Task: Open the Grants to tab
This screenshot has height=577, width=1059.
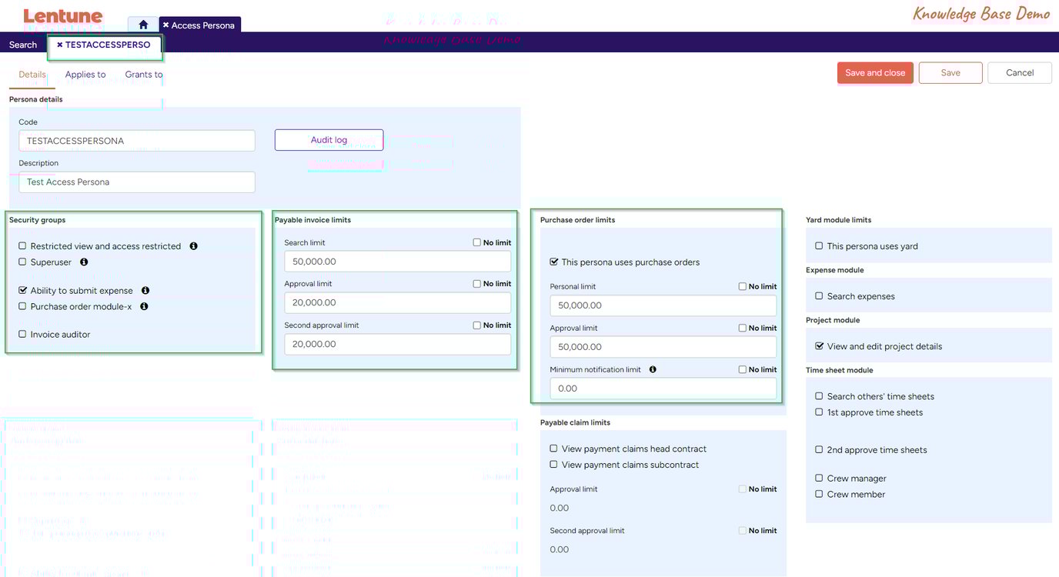Action: pos(144,75)
